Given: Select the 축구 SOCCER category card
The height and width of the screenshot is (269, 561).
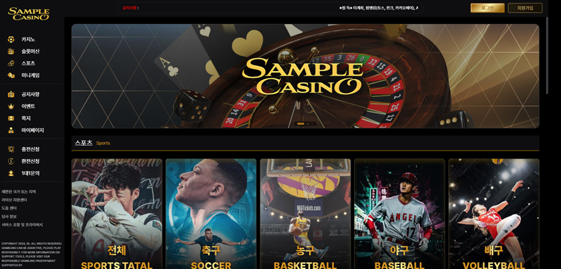Looking at the screenshot, I should 211,214.
